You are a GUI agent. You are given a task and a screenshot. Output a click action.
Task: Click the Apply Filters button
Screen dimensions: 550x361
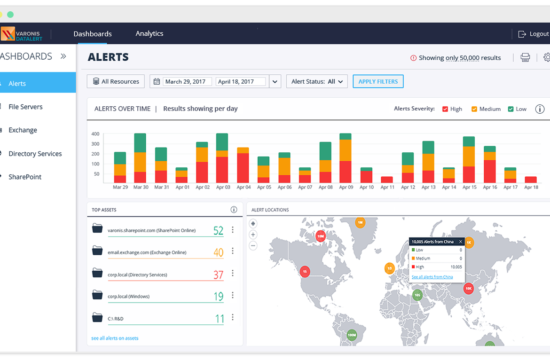tap(378, 81)
